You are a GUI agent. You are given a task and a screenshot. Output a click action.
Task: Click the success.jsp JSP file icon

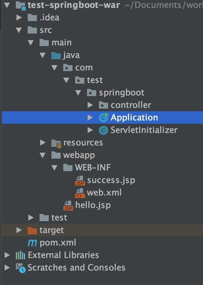pyautogui.click(x=80, y=180)
